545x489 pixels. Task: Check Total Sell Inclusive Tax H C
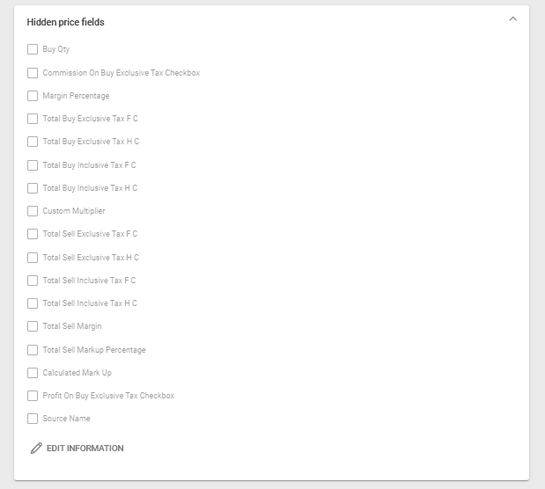[33, 303]
